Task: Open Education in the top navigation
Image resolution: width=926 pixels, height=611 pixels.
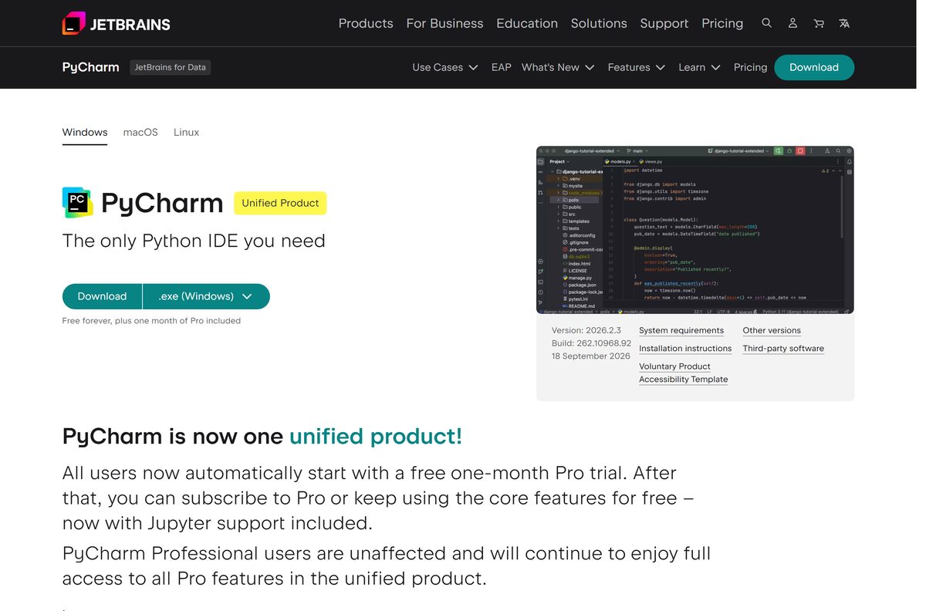Action: click(527, 23)
